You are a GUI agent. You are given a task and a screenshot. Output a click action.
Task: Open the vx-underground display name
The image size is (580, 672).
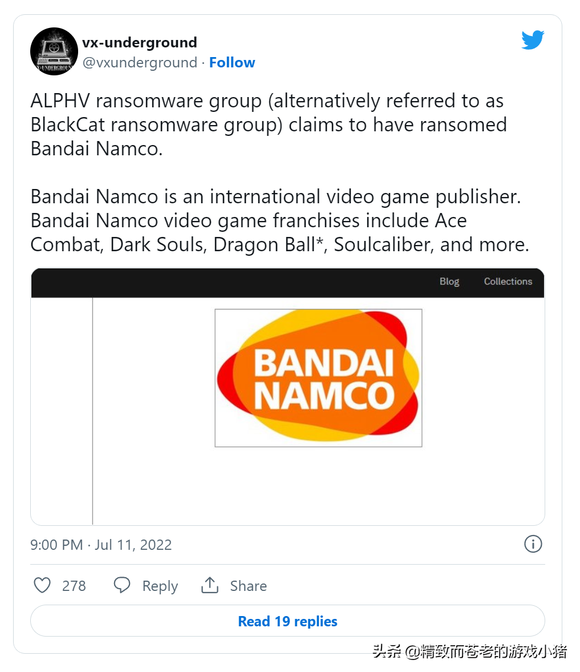pos(140,43)
